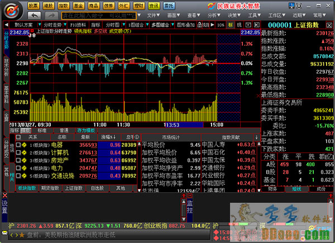Open the 多图组合 dropdown arrow
Viewport: 335px width, 243px height.
point(173,25)
